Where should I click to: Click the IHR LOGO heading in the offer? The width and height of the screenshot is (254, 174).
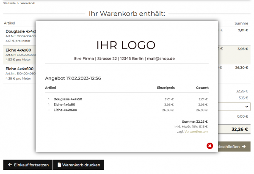126,45
